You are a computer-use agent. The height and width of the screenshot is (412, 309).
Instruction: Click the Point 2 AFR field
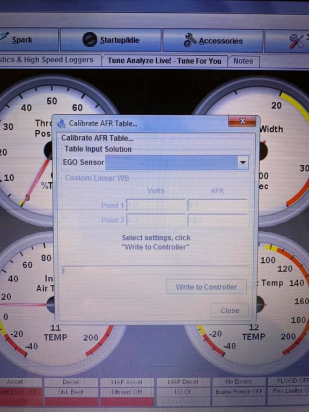coord(218,220)
